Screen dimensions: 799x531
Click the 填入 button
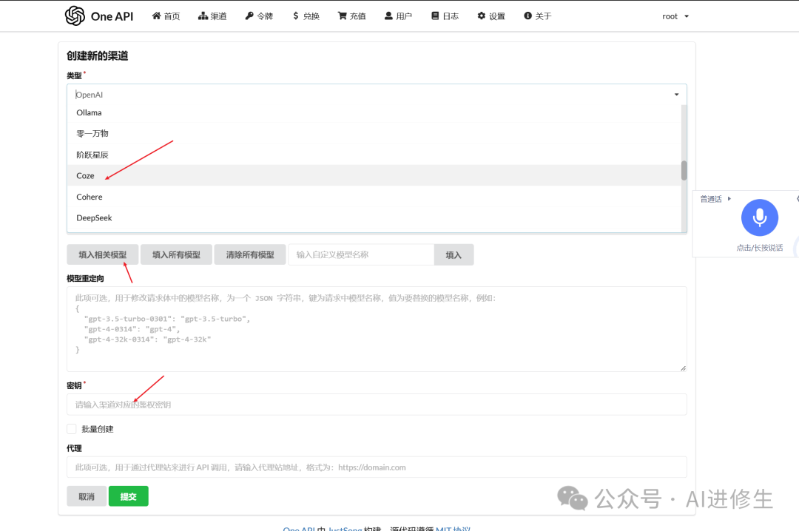pyautogui.click(x=454, y=255)
